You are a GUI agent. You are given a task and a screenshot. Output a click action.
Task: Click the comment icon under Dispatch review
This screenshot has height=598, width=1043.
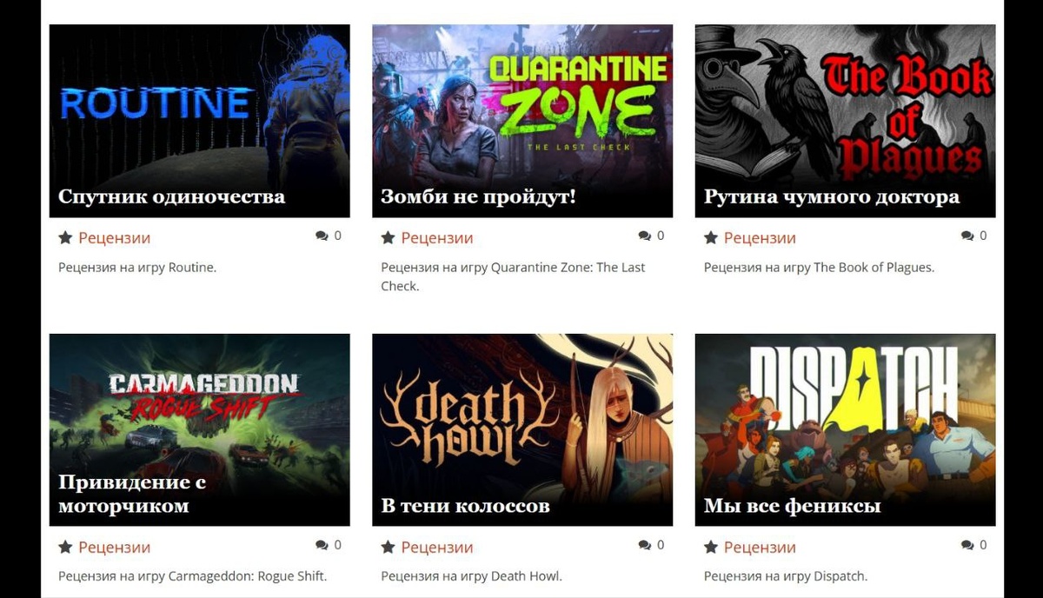tap(968, 545)
